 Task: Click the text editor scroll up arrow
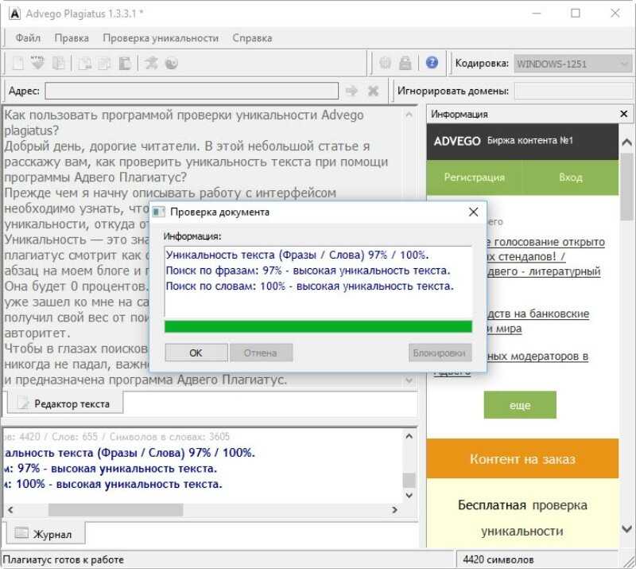click(409, 115)
